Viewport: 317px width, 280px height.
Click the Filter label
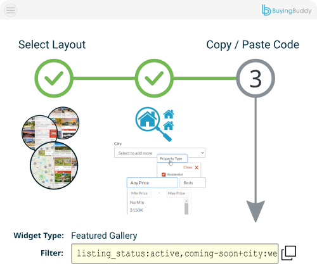(52, 253)
